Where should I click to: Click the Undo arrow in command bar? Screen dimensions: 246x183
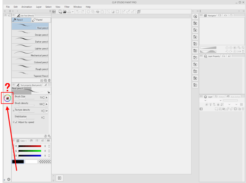(x=78, y=12)
